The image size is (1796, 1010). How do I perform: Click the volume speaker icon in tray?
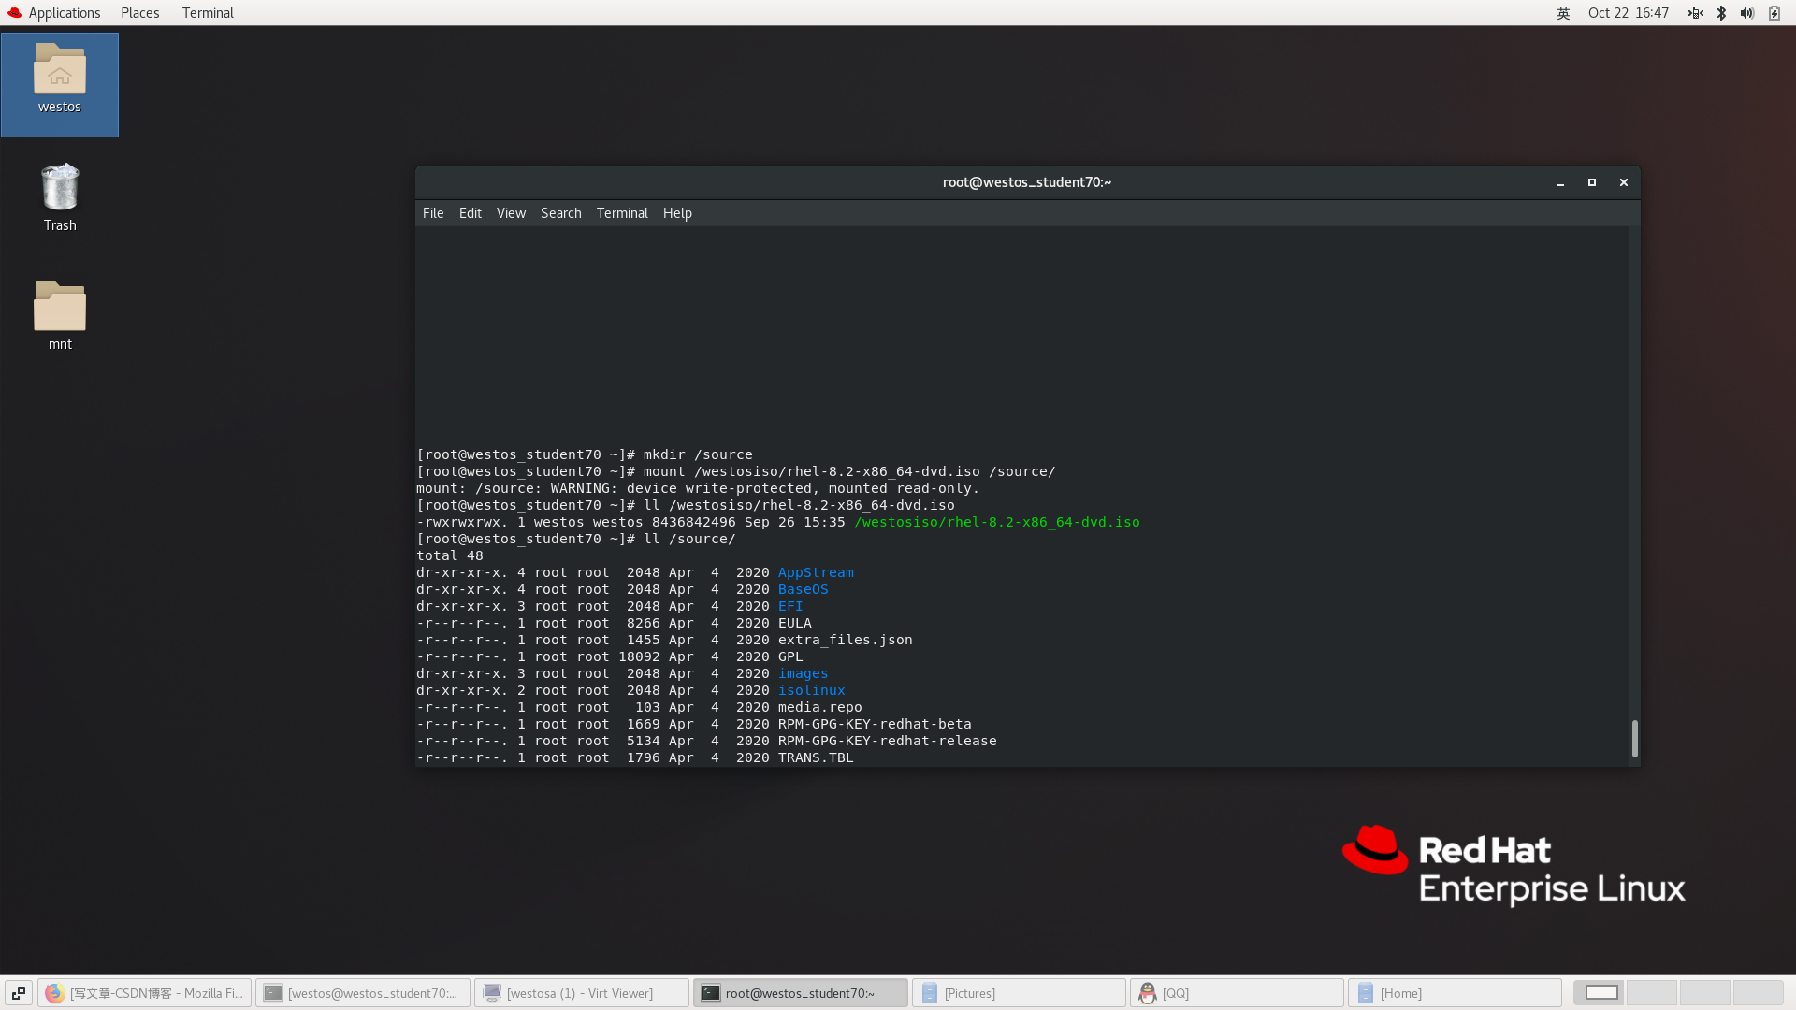coord(1746,13)
